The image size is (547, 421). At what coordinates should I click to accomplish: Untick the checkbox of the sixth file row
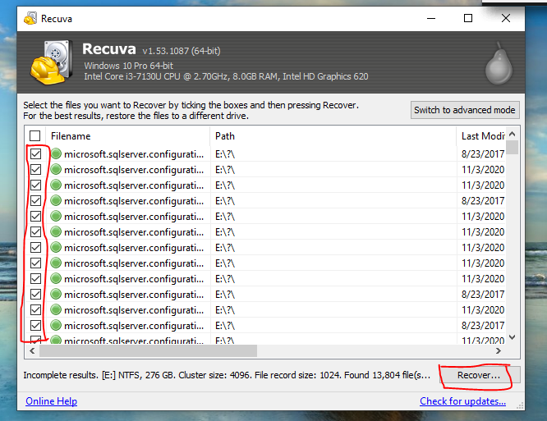coord(35,231)
